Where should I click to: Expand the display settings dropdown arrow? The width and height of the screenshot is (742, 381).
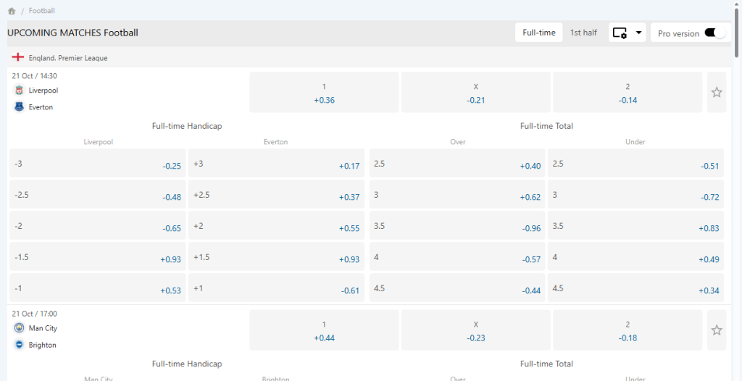coord(638,33)
